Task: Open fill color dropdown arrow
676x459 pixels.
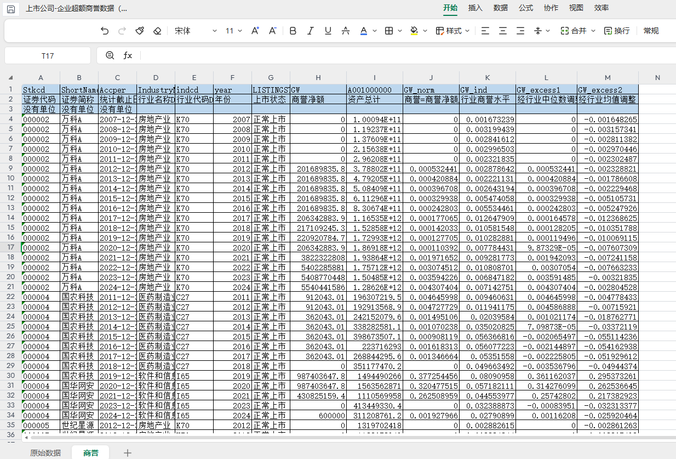Action: pos(425,31)
